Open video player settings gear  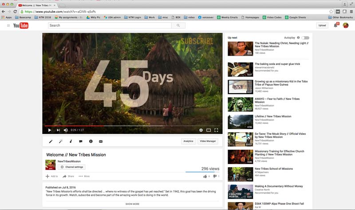[x=201, y=130]
